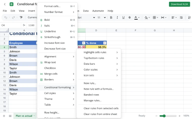Open the Data menu
The image size is (192, 119).
click(x=86, y=11)
